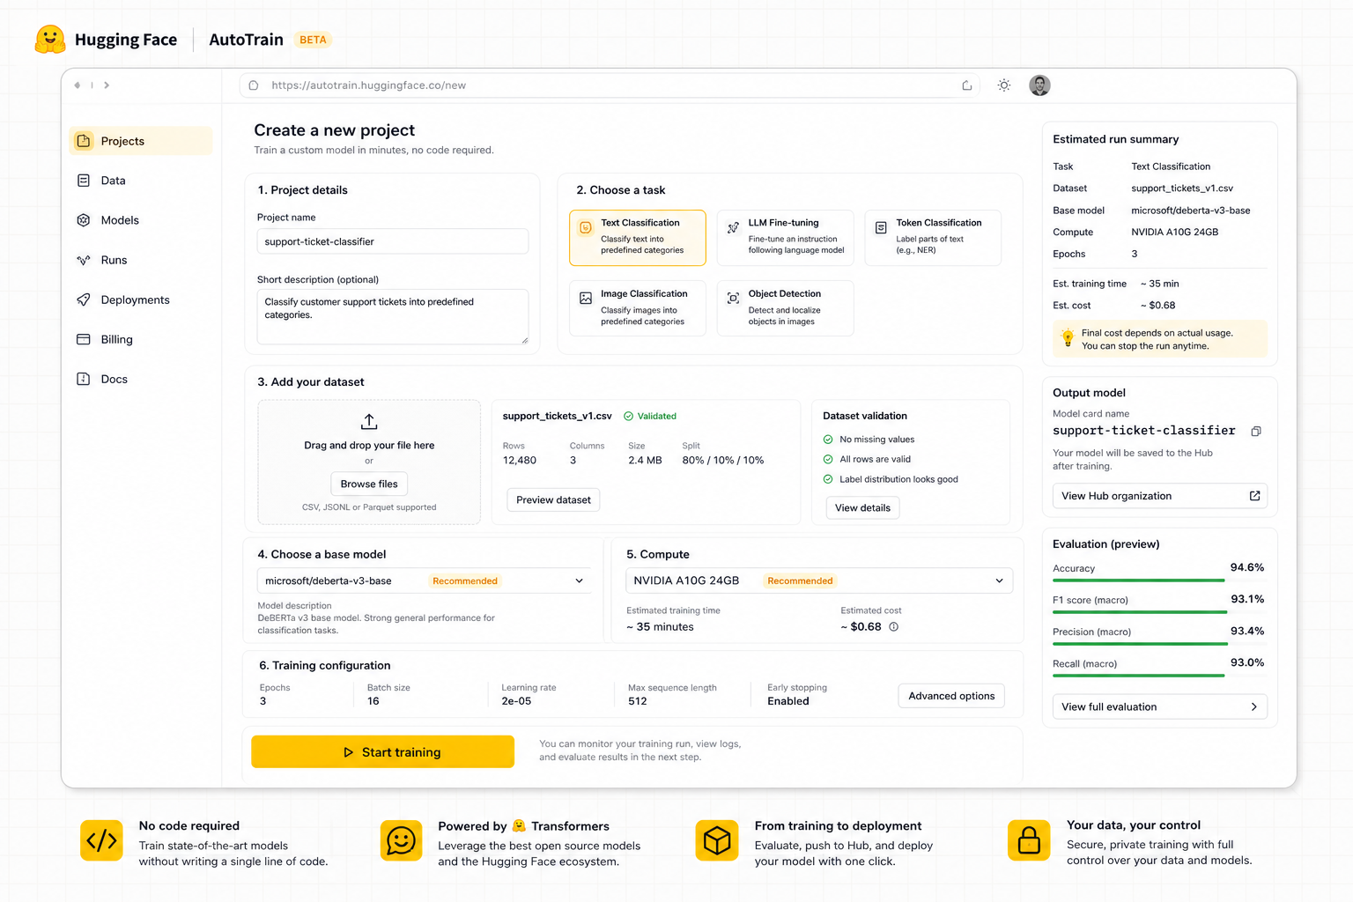The image size is (1353, 902).
Task: Click the browser URL address bar
Action: pos(610,85)
